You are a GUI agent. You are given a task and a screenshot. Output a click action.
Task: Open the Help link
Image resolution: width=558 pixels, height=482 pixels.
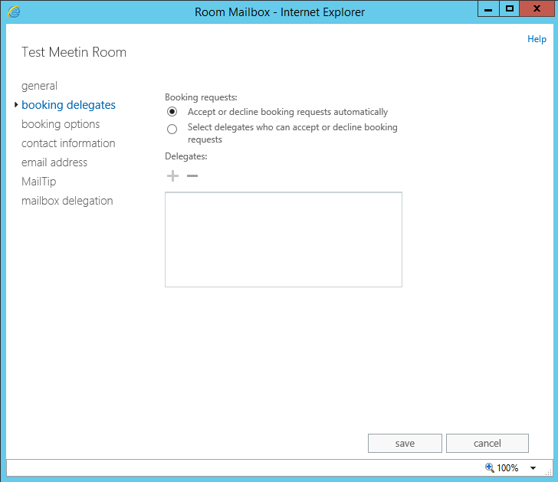click(537, 39)
